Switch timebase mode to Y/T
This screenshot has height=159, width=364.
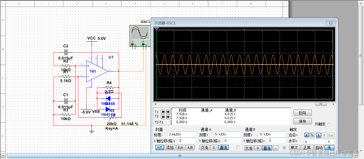(160, 148)
